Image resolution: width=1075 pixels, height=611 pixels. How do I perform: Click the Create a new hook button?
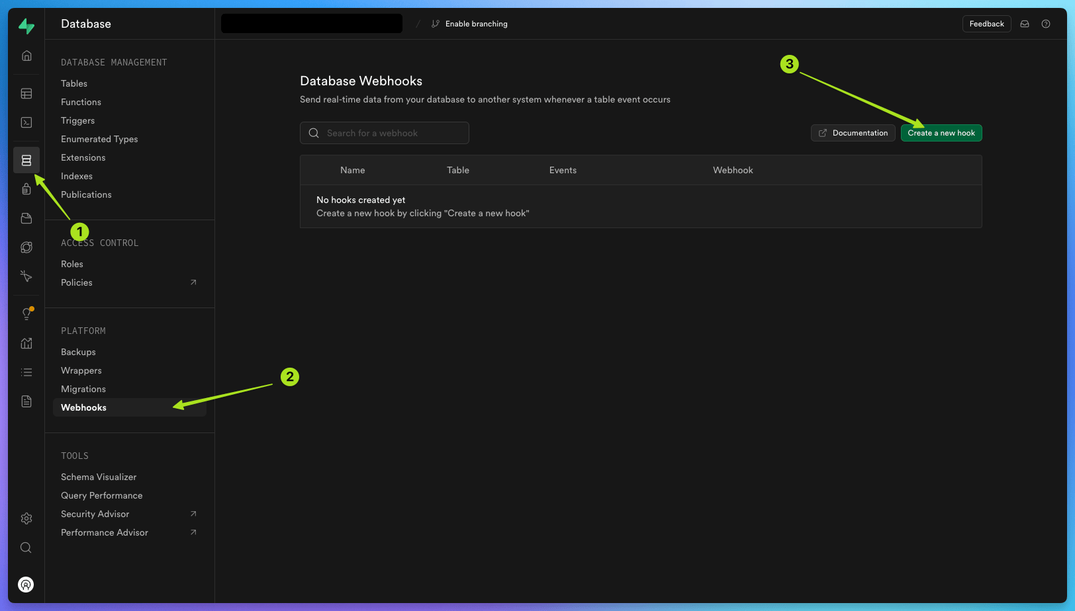pos(941,133)
